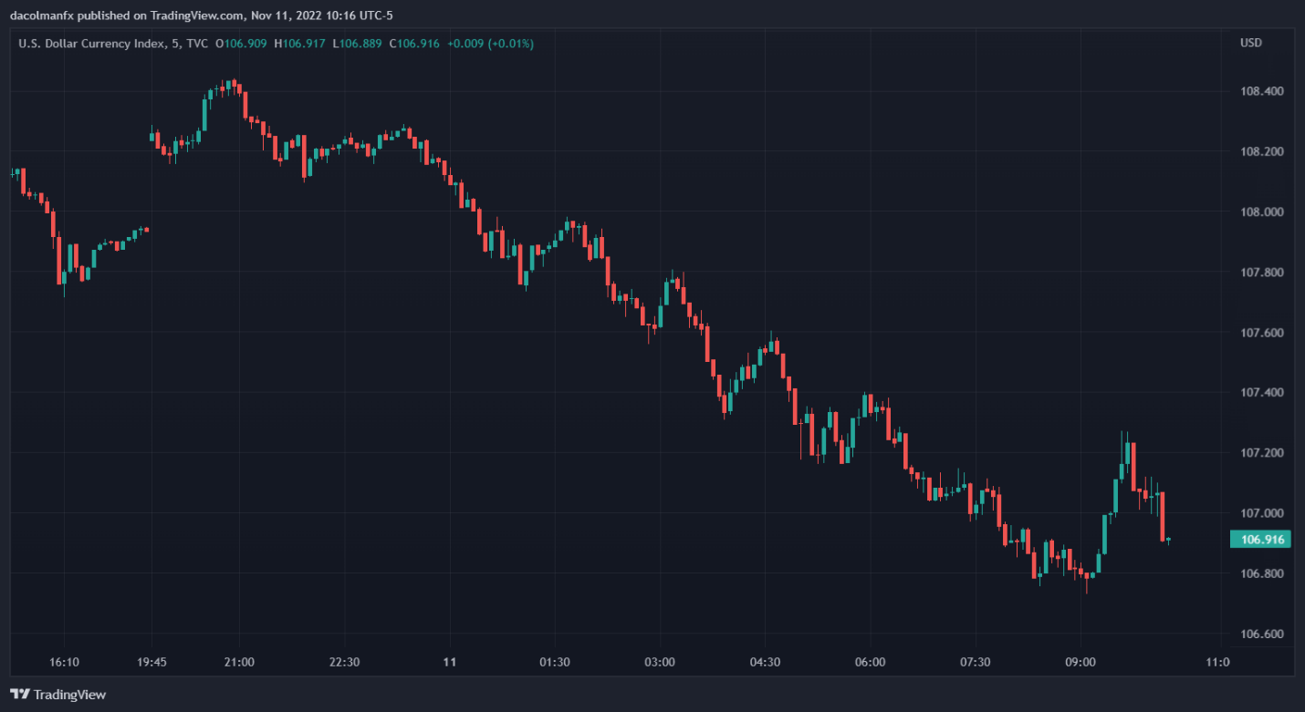Click the USD currency label on the price axis

[1251, 43]
